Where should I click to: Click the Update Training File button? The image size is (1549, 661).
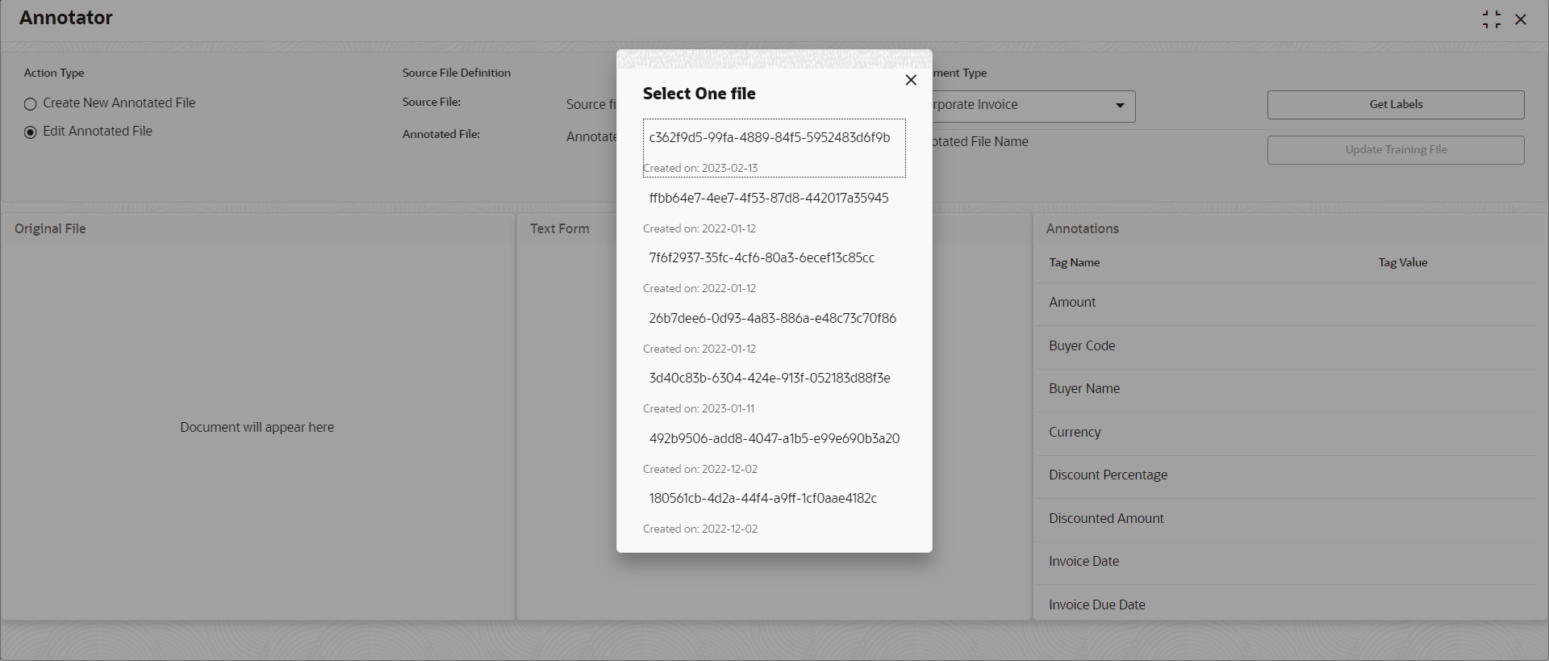[1396, 150]
